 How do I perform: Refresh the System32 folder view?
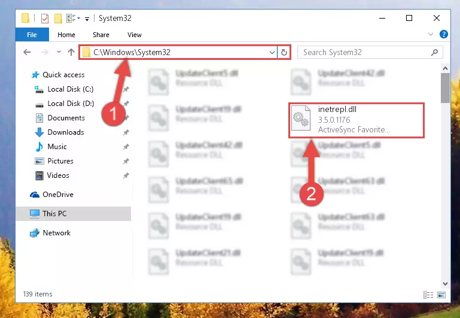(284, 52)
